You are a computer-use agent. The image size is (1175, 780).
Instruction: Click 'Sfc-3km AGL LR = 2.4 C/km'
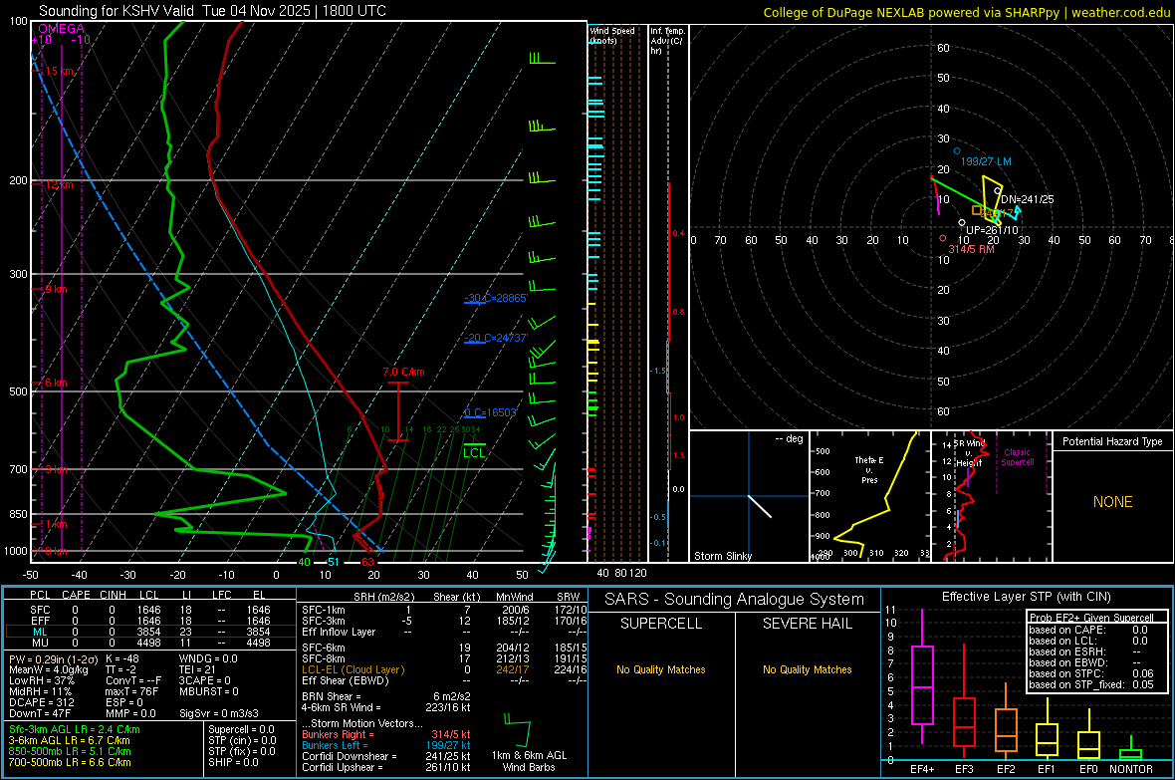pos(75,729)
